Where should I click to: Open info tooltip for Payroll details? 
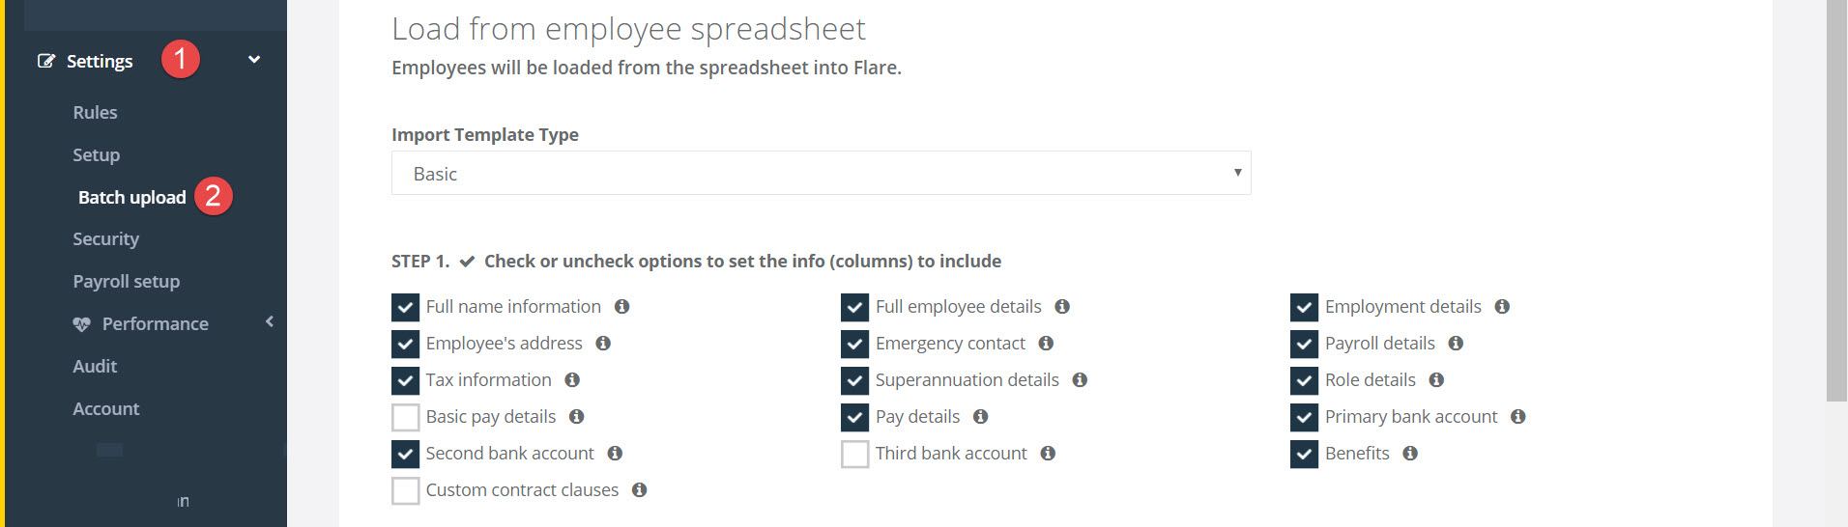[x=1456, y=344]
